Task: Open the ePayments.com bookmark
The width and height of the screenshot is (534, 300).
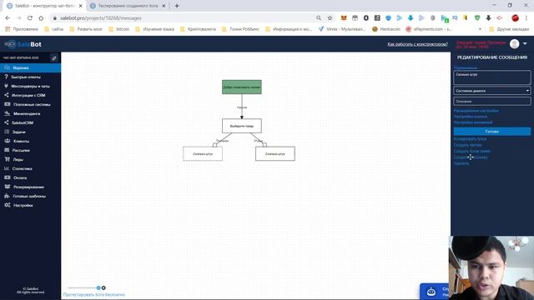Action: pyautogui.click(x=429, y=29)
